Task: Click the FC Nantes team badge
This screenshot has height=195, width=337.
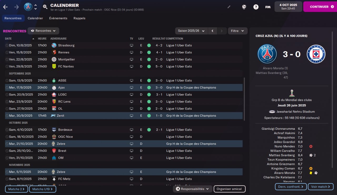Action: pos(54,66)
